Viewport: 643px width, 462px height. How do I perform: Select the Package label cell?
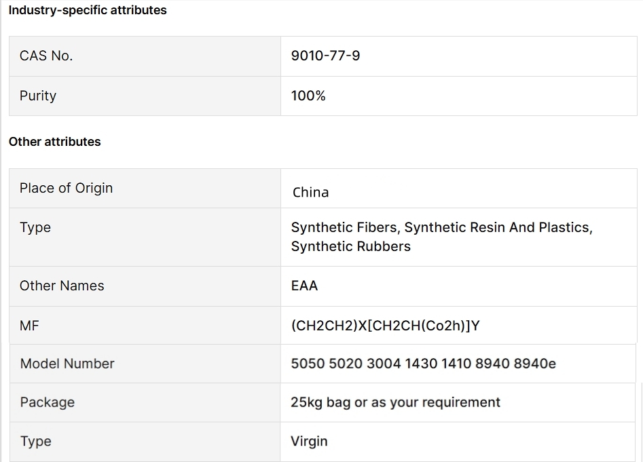point(47,402)
